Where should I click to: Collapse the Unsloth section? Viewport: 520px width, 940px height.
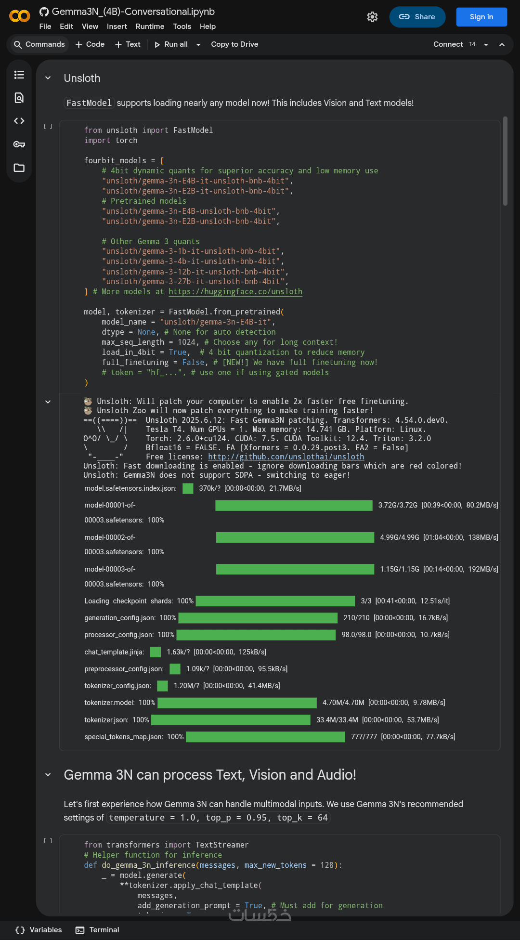48,78
